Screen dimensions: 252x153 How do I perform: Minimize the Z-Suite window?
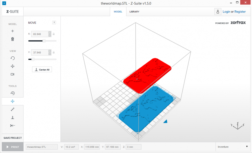pos(231,3)
